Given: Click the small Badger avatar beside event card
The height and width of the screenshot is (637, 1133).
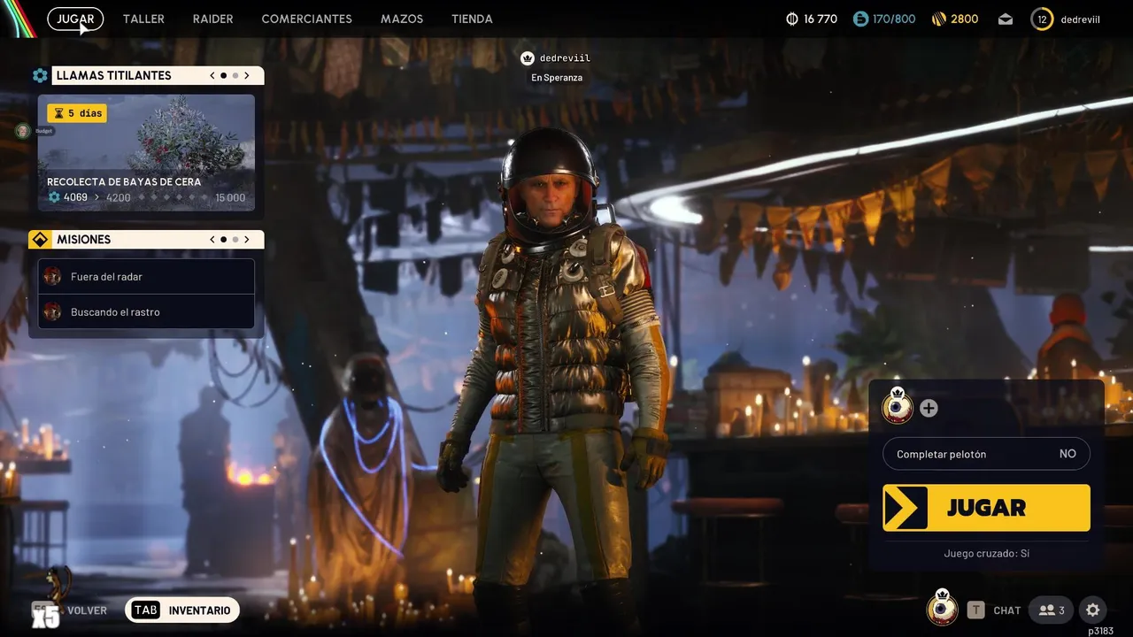Looking at the screenshot, I should point(22,131).
